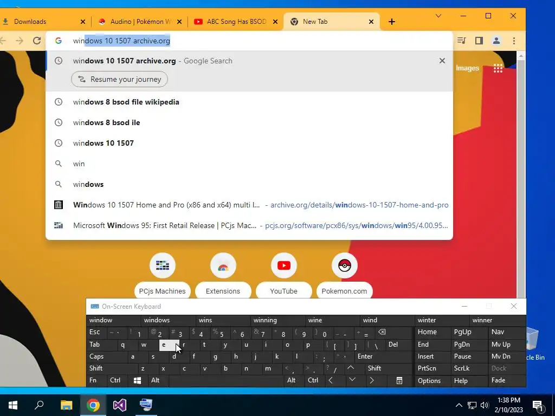Open the YouTube shortcut icon
Viewport: 555px width, 416px height.
[x=284, y=265]
